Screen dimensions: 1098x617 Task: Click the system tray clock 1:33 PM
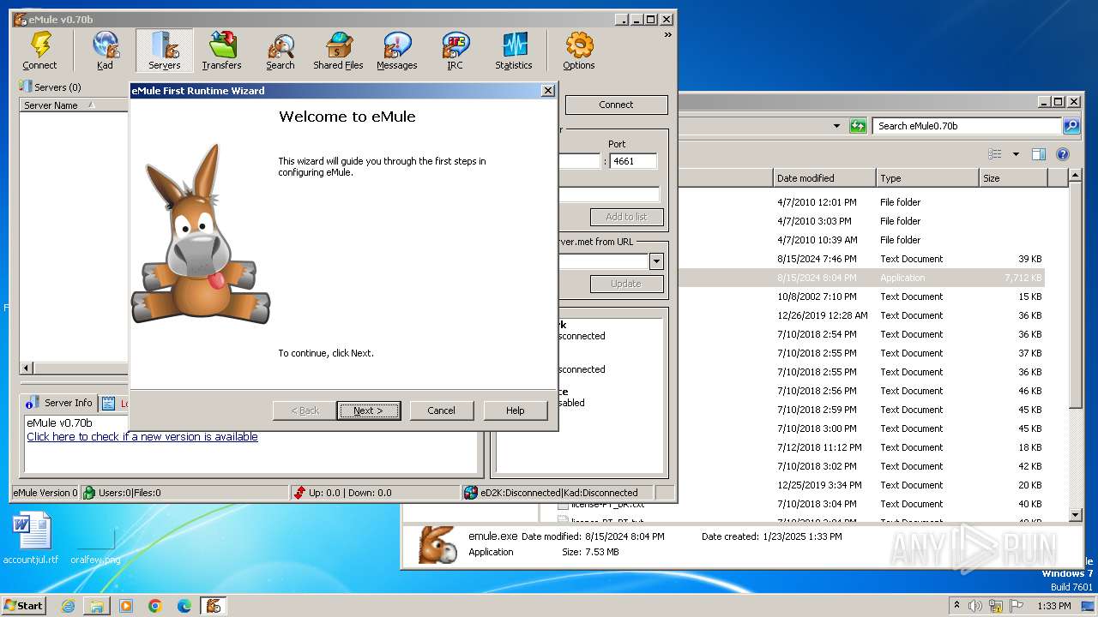pos(1053,606)
